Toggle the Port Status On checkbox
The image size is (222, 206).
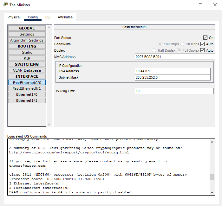click(x=205, y=38)
